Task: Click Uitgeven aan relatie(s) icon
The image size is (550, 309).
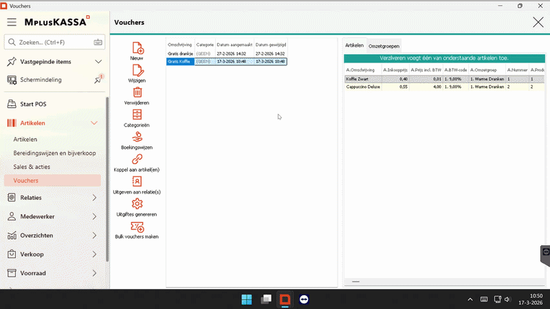Action: point(137,181)
